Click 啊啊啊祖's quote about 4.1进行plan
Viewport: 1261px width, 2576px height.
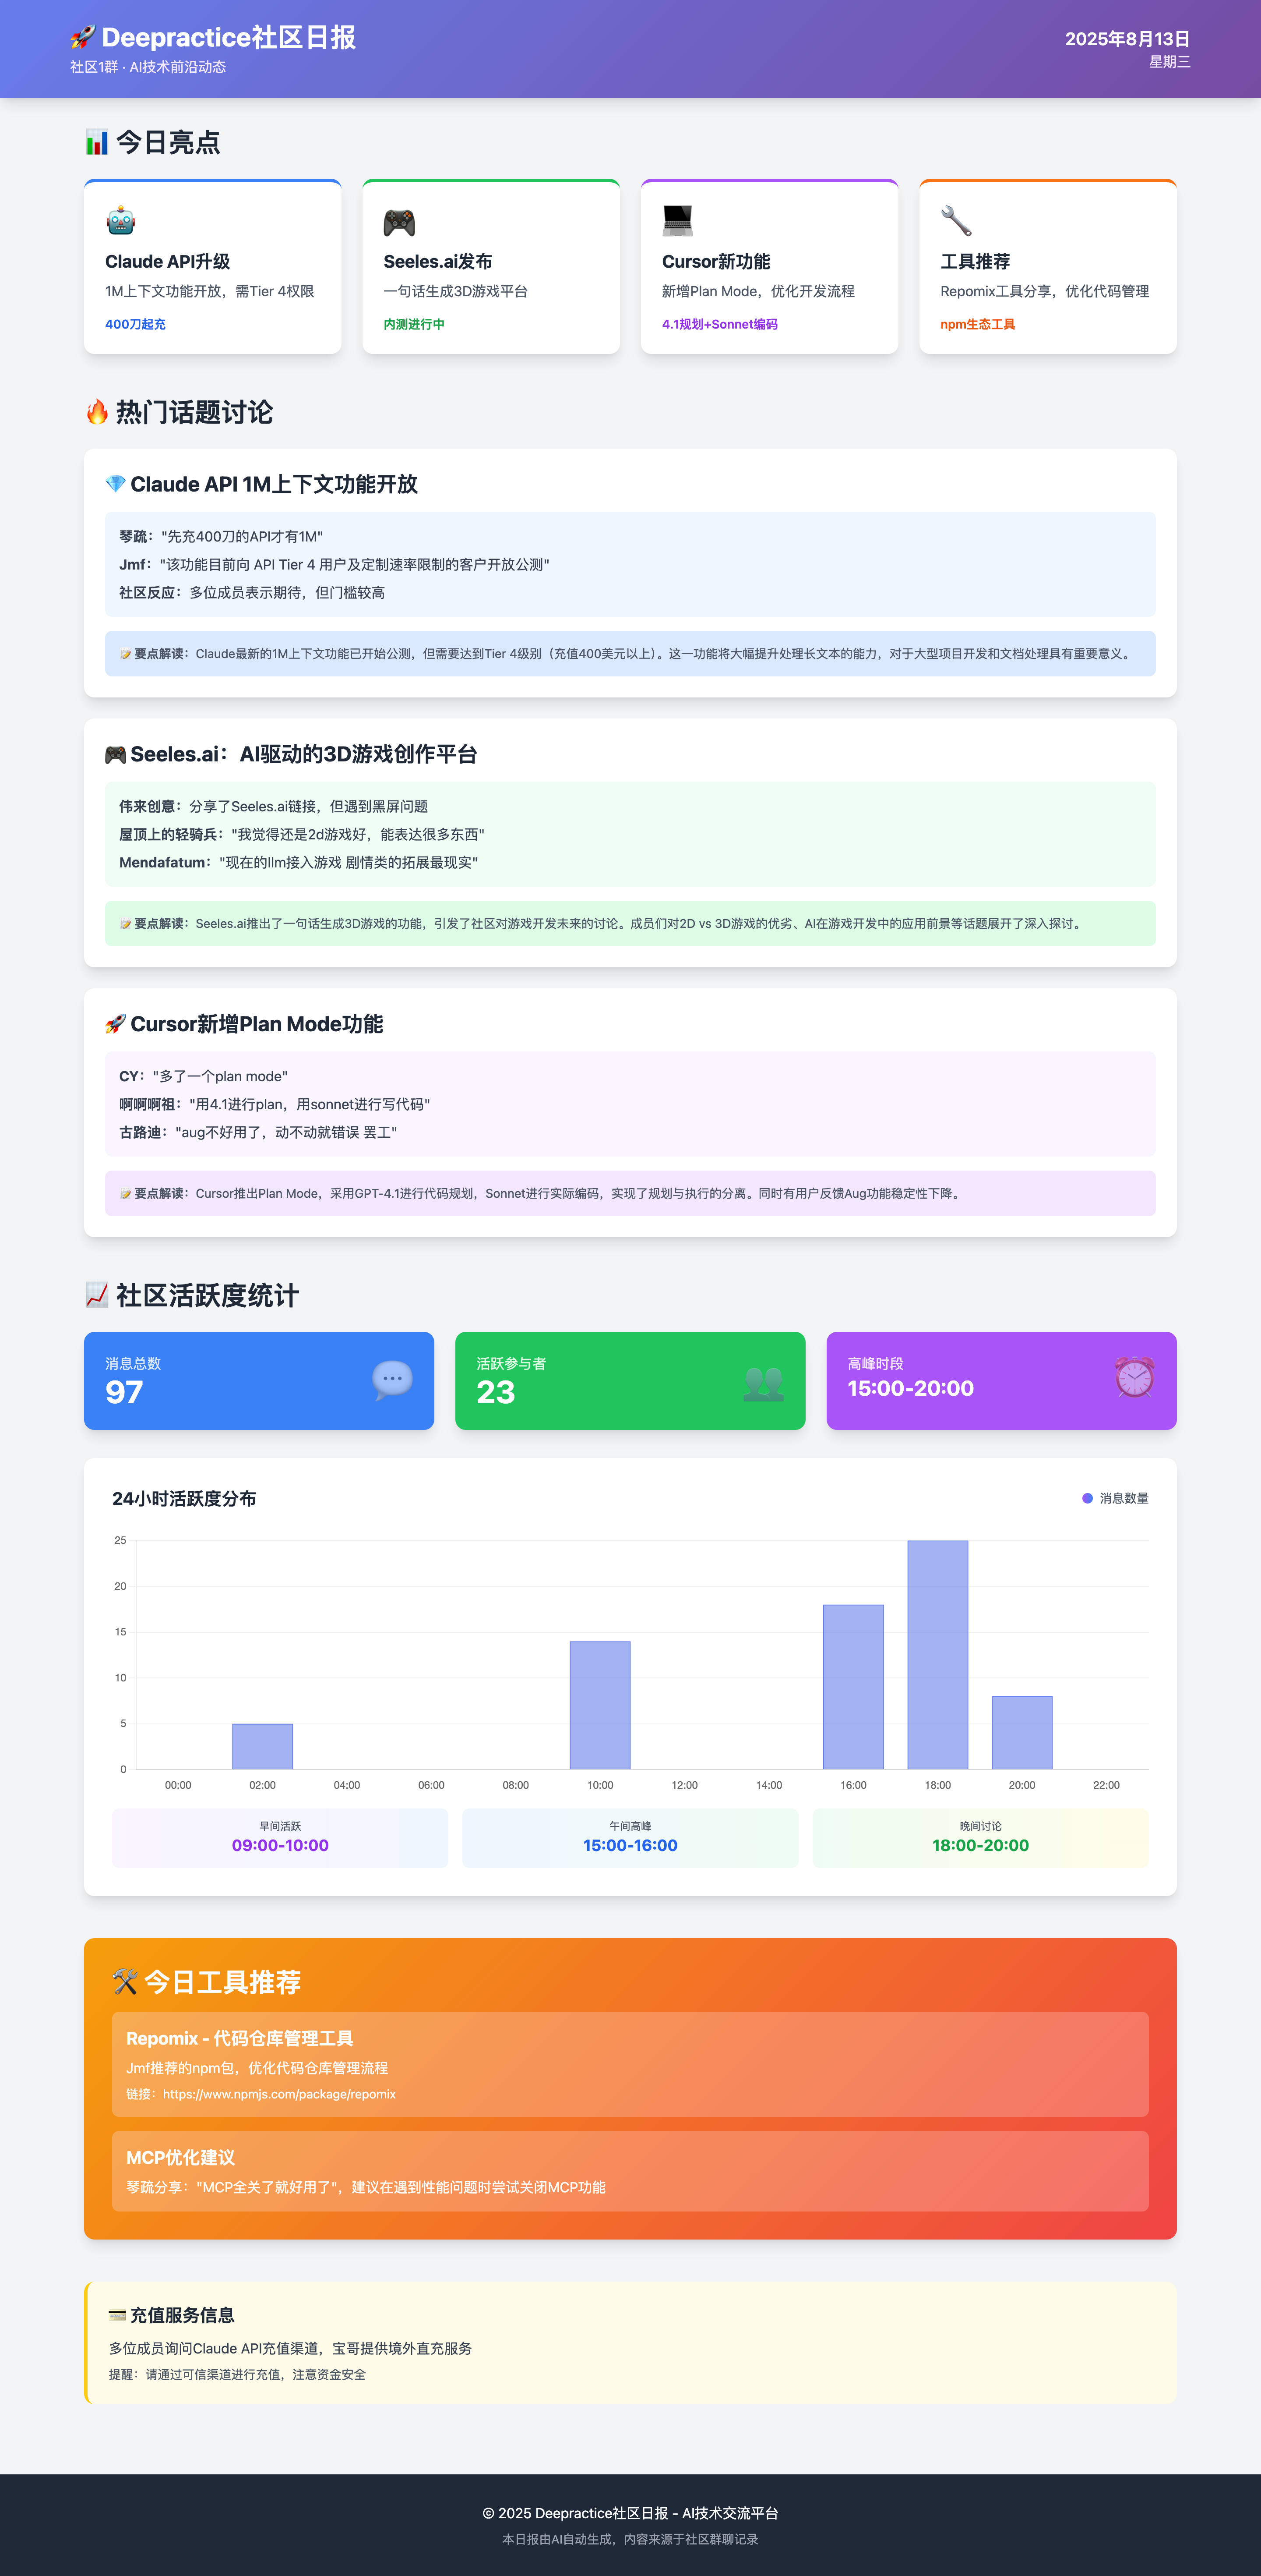point(275,1105)
